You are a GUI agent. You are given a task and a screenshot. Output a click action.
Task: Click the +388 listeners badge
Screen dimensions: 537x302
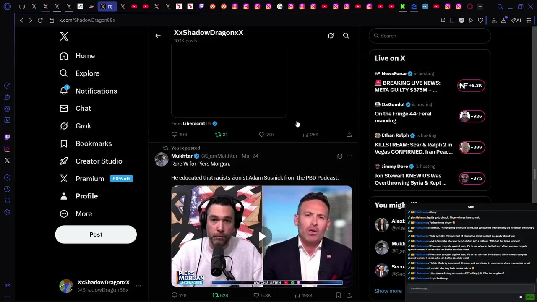472,147
